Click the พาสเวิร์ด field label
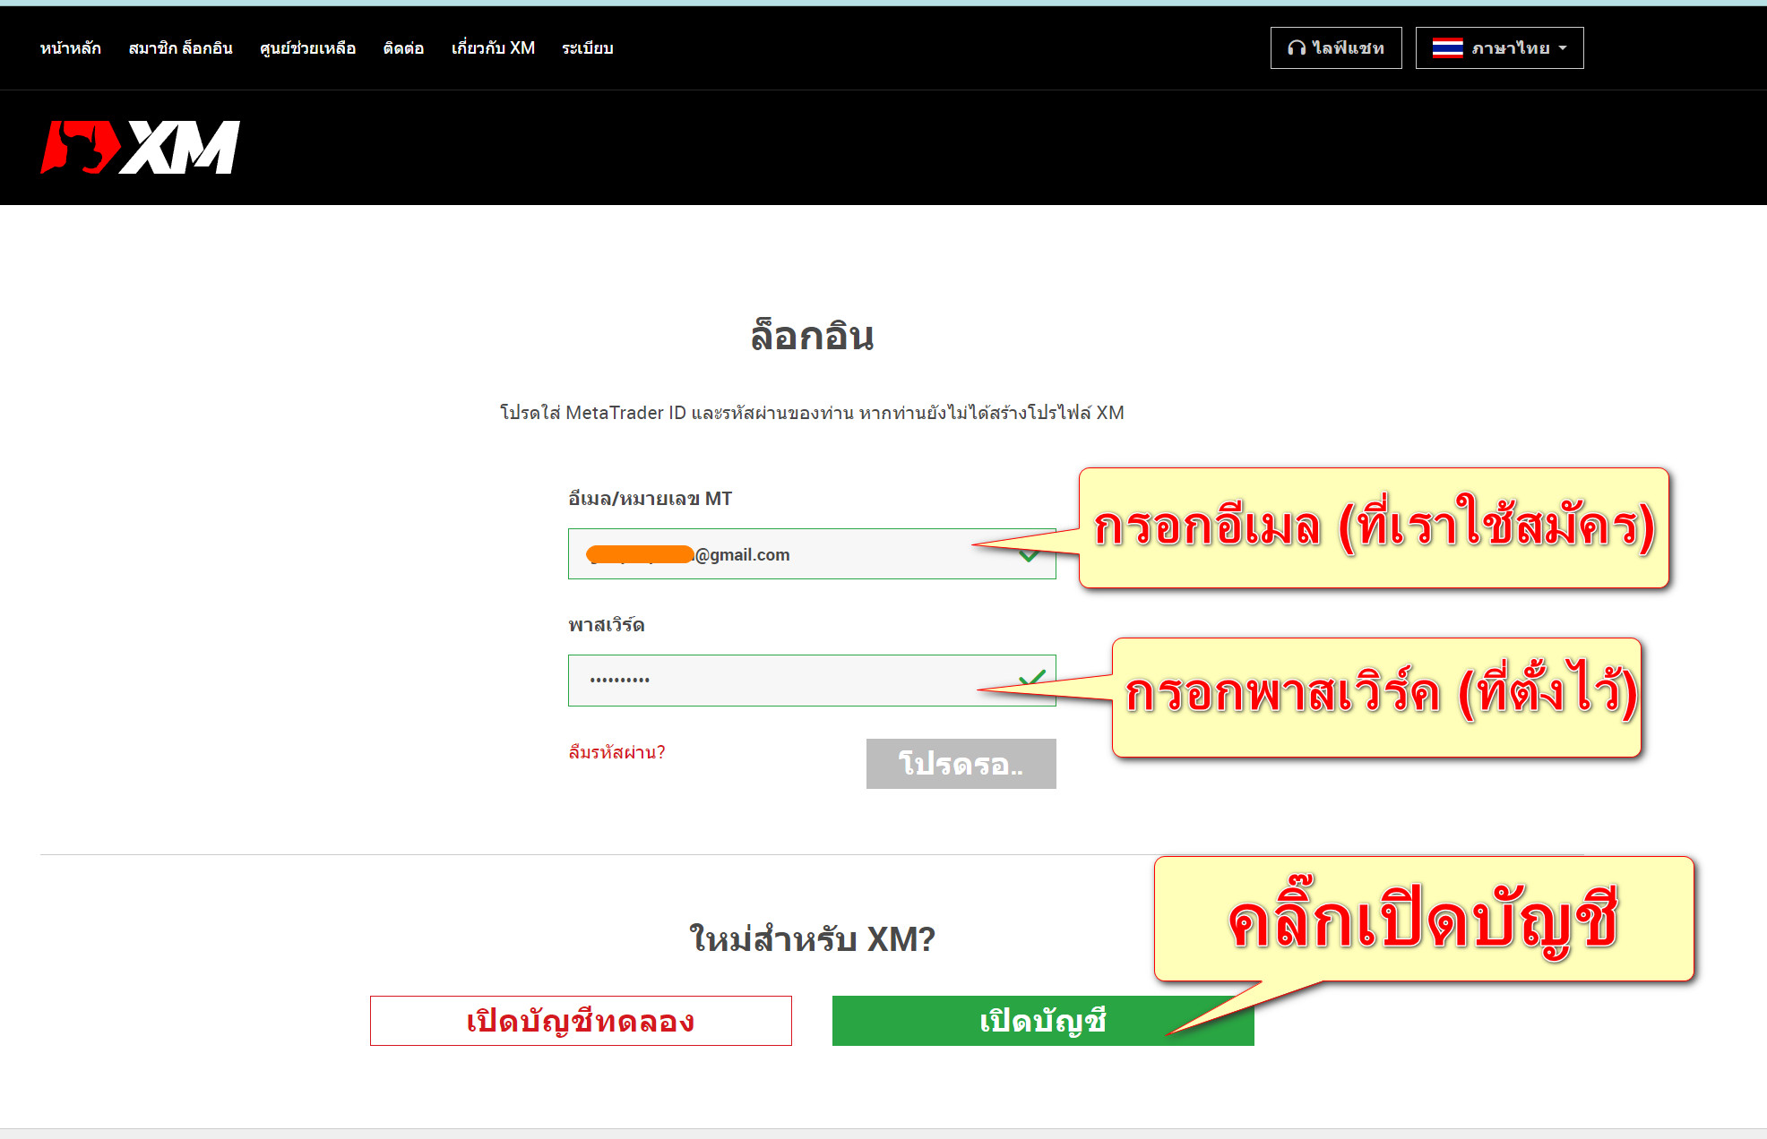 click(606, 625)
